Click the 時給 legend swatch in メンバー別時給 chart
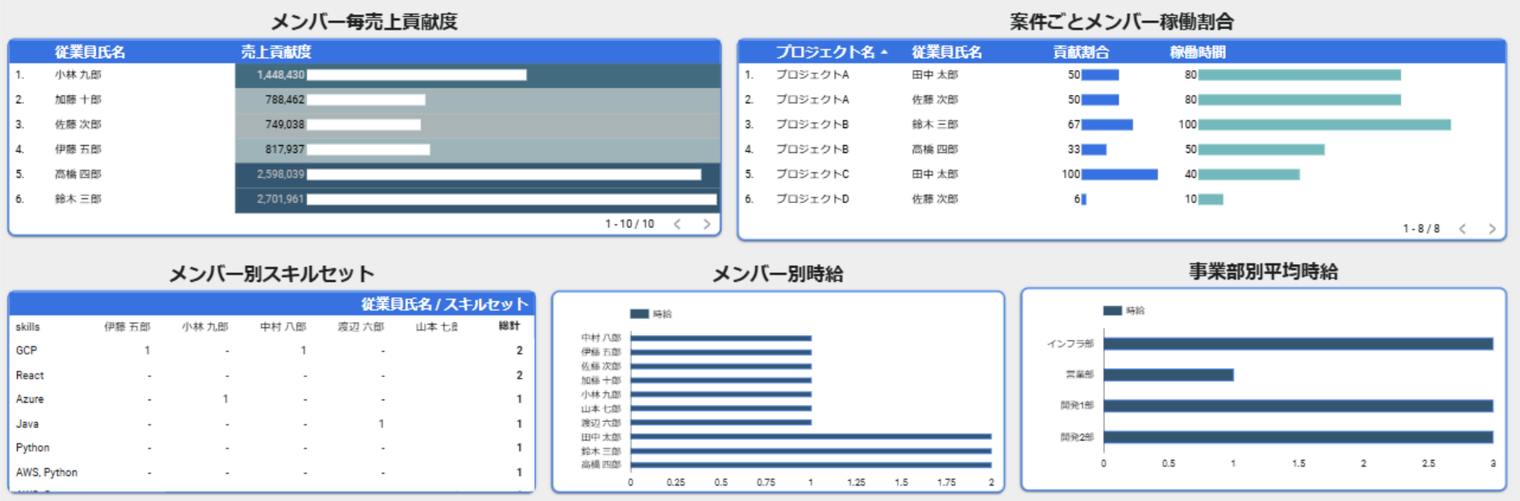 pos(639,314)
